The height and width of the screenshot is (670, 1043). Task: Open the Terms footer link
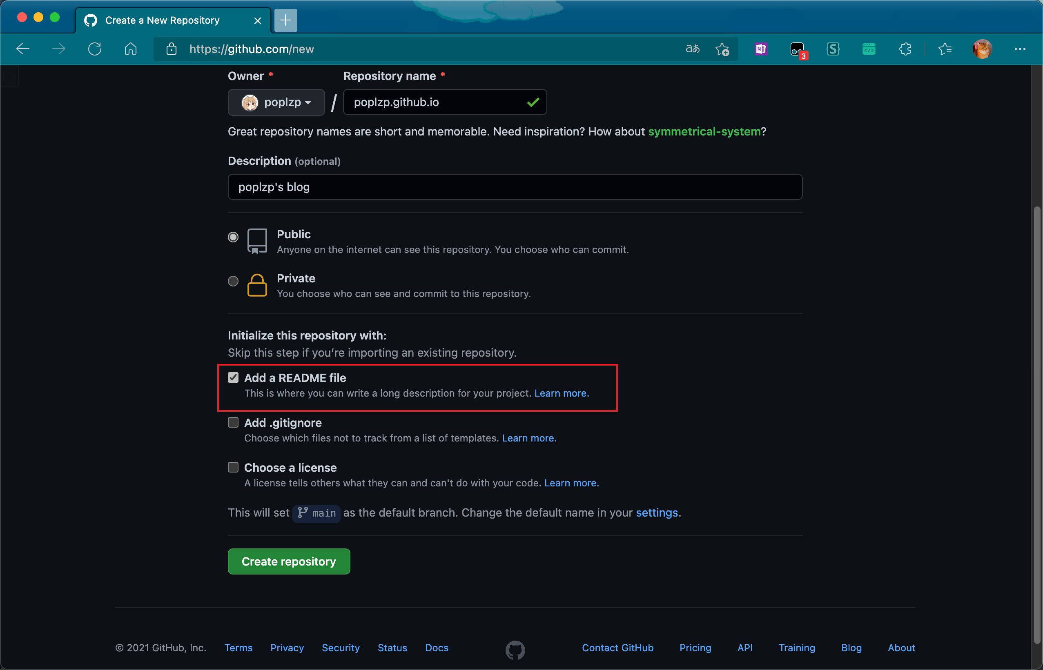point(238,648)
